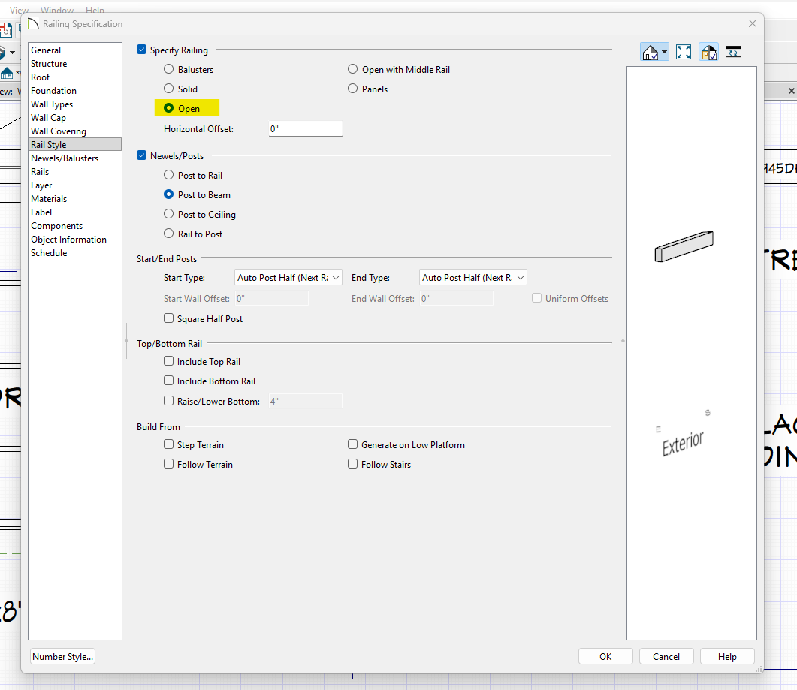Click the preview rendering style house icon

(x=650, y=52)
